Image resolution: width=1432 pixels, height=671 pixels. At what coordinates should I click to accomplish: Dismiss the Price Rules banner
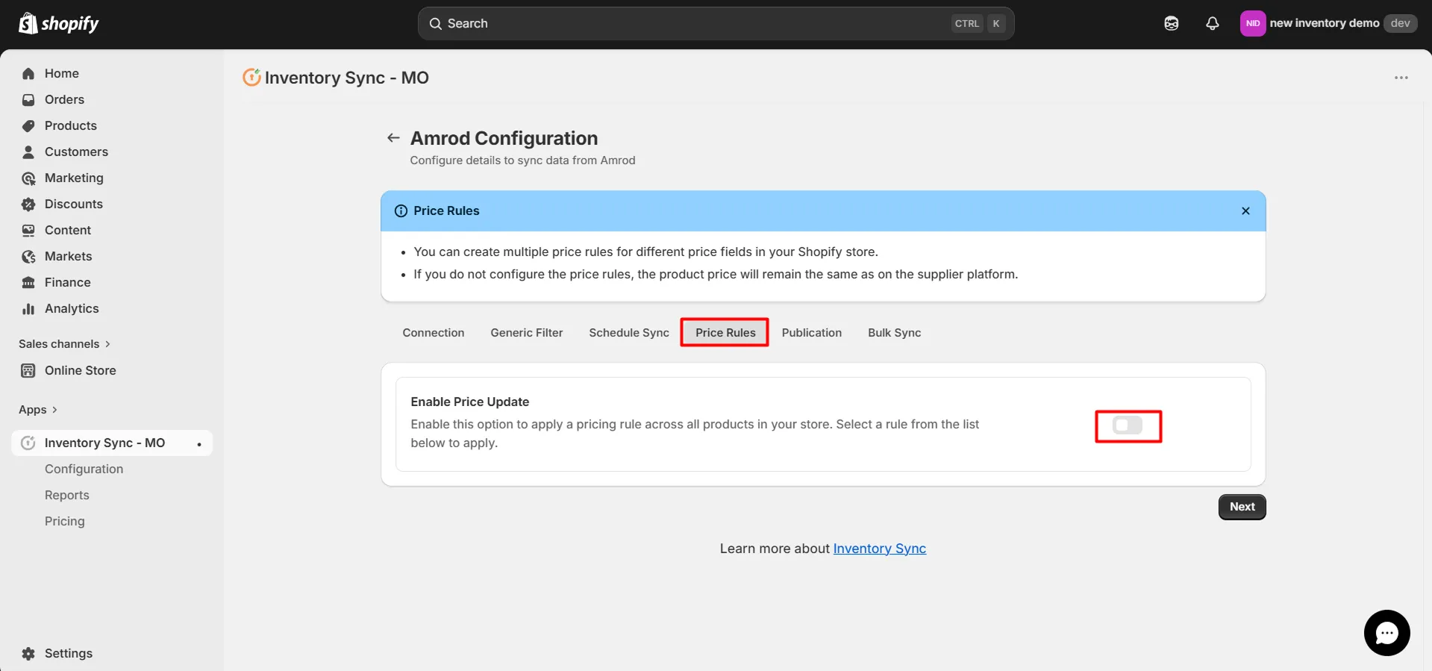1245,210
